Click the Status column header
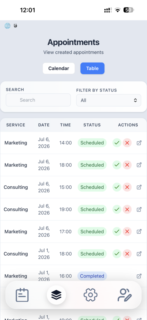Image resolution: width=147 pixels, height=320 pixels. [x=92, y=125]
